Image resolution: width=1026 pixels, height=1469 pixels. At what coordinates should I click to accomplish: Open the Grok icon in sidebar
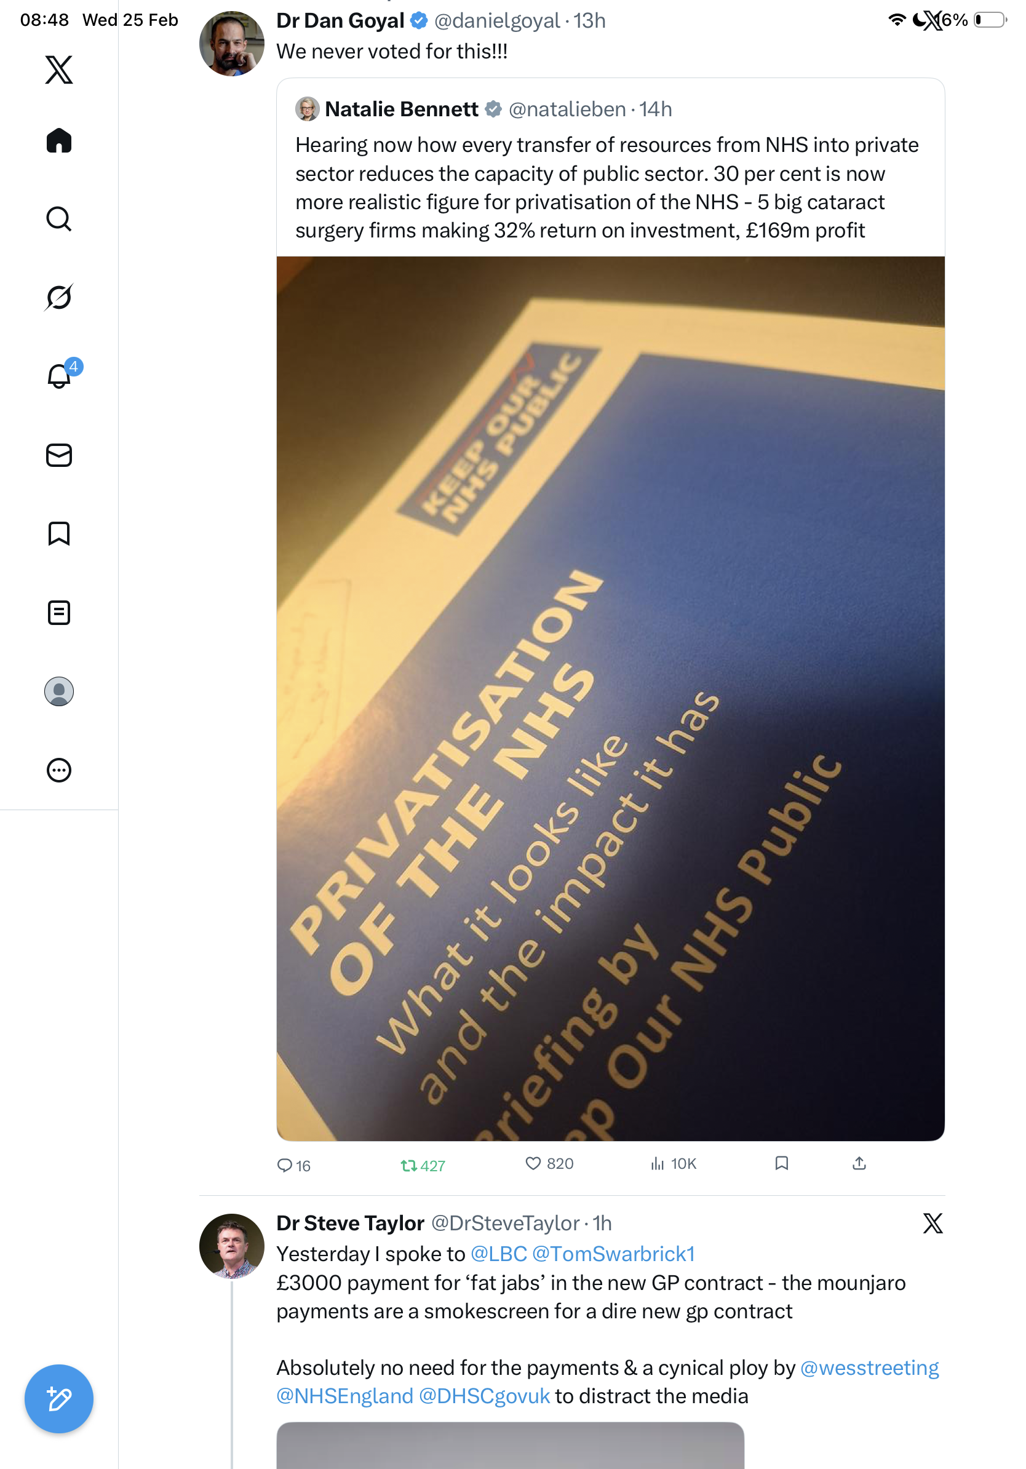click(x=59, y=297)
